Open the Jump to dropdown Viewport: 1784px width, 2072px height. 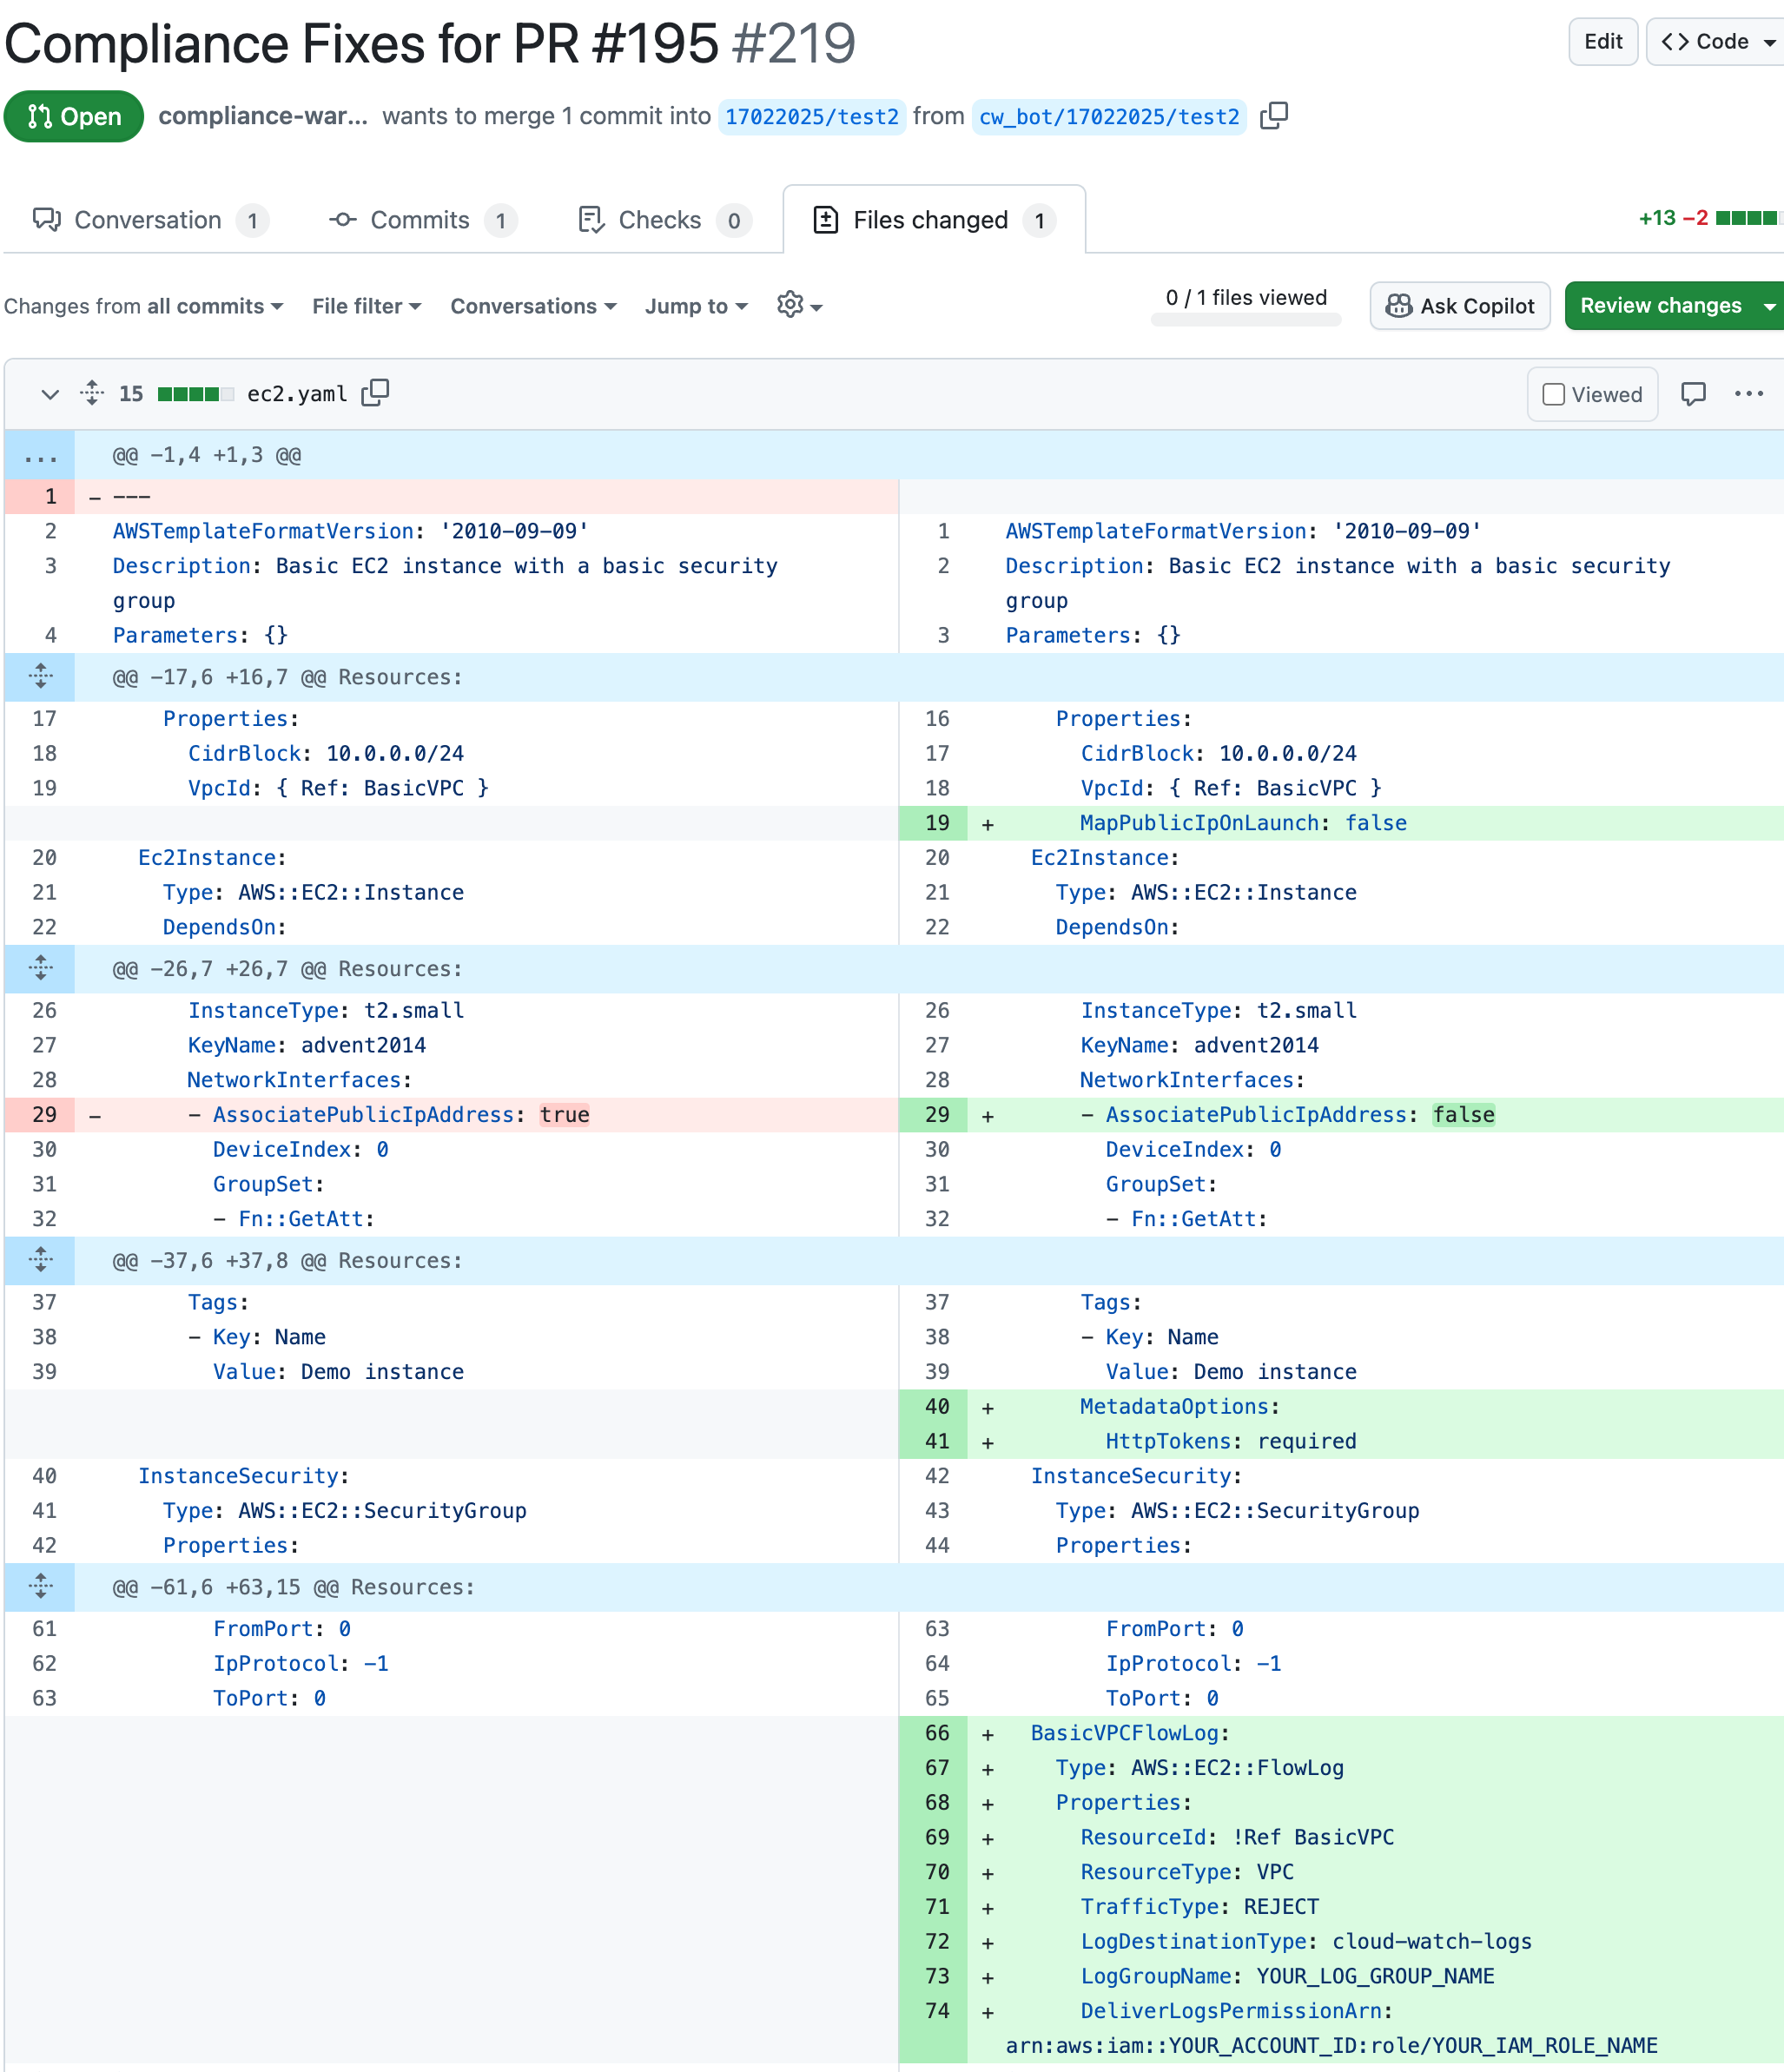pyautogui.click(x=695, y=306)
